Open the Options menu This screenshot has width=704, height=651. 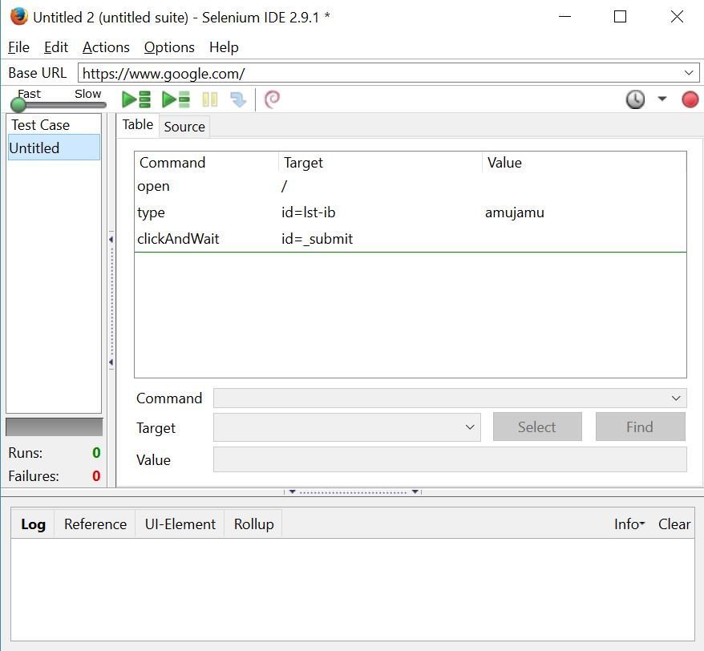(x=169, y=47)
